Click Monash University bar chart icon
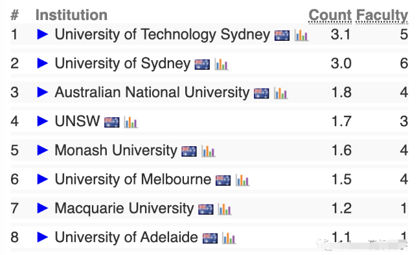The image size is (419, 255). (x=208, y=151)
